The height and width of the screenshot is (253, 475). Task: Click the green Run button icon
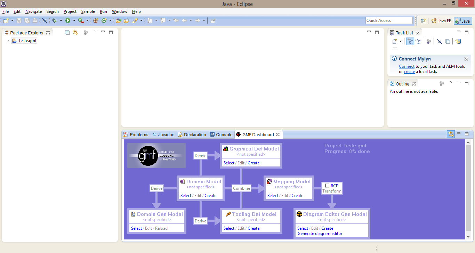pos(68,21)
